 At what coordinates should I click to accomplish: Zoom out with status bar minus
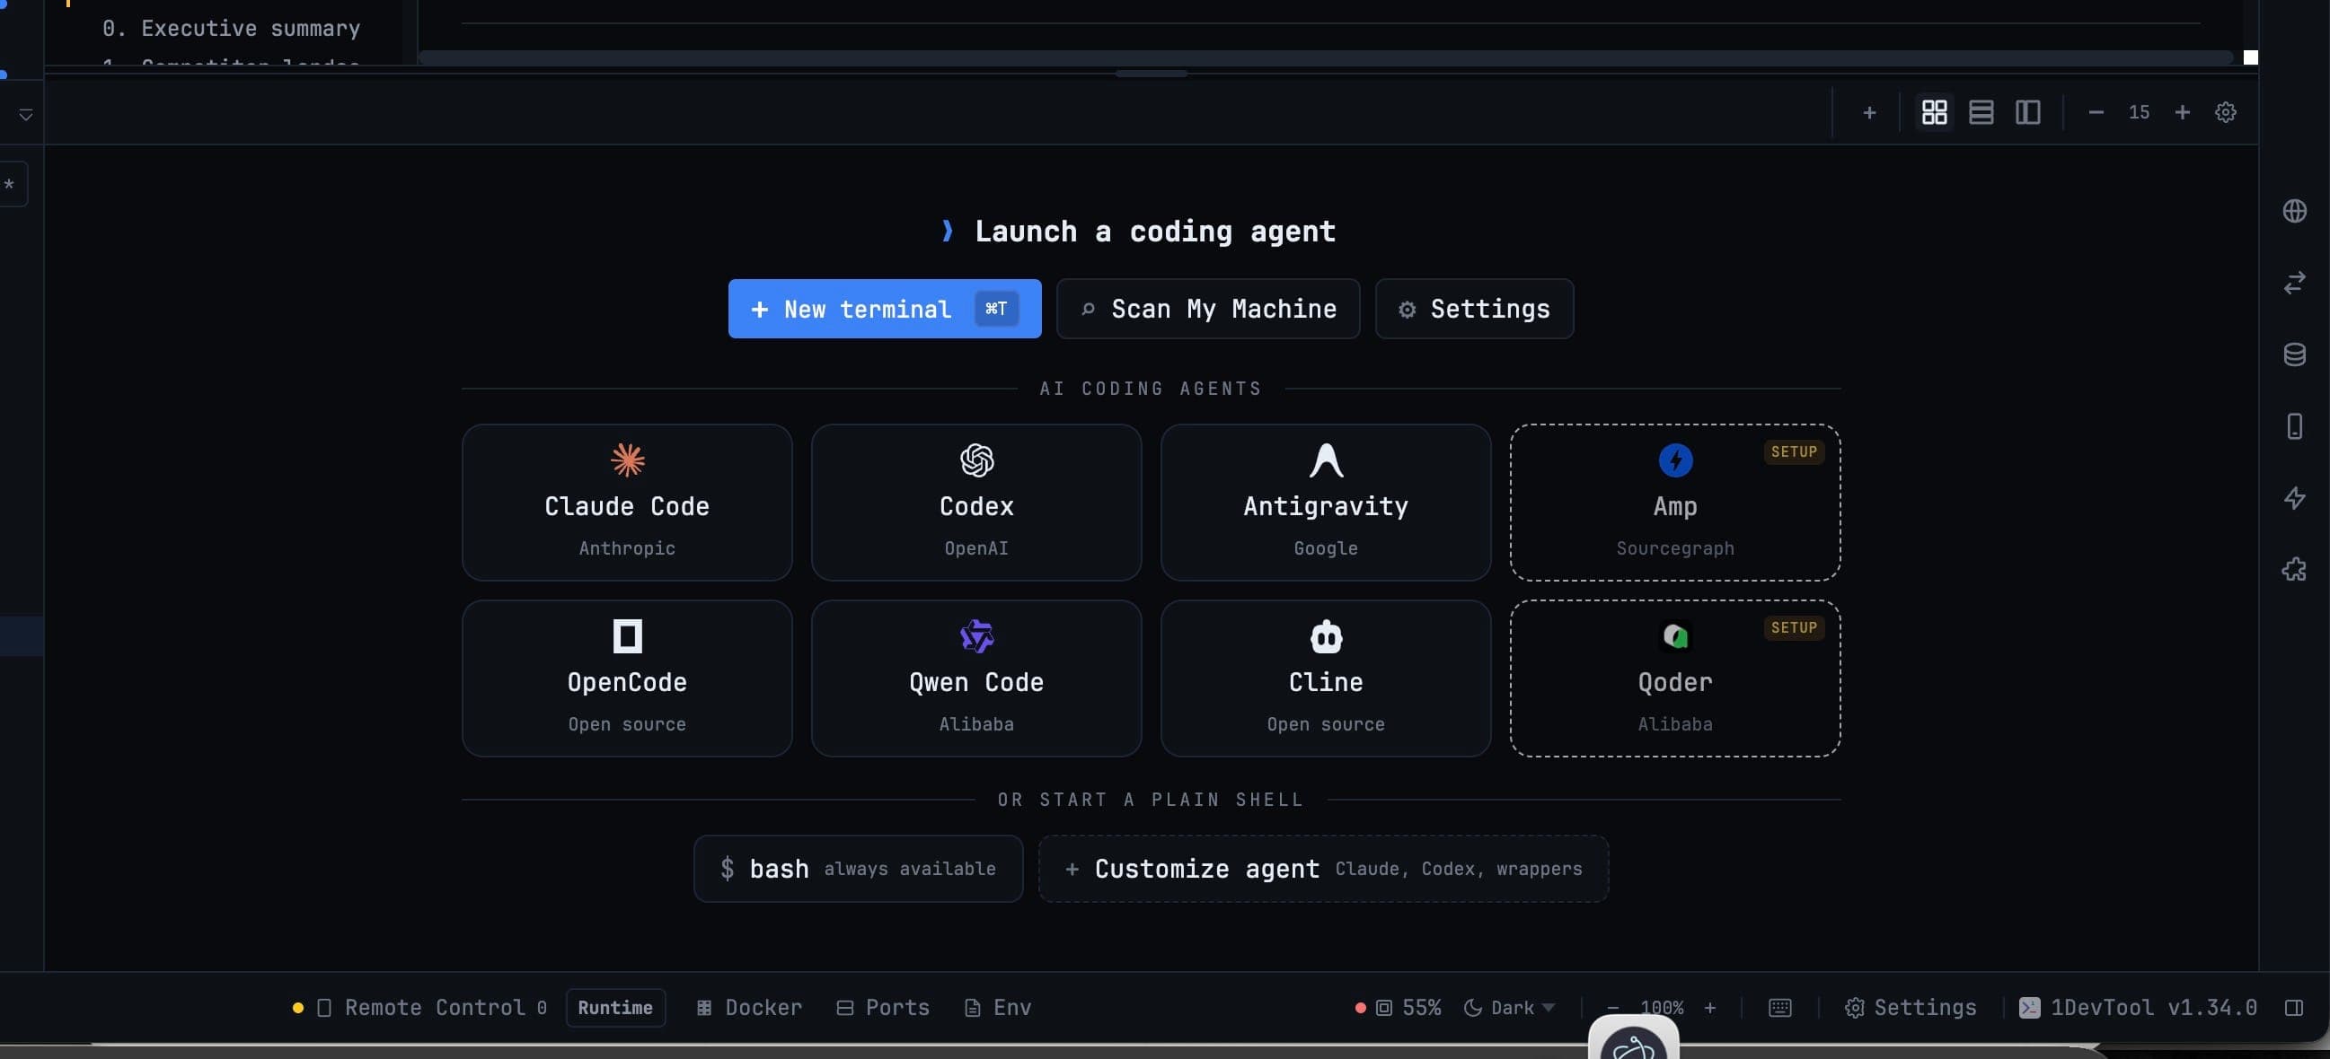(1611, 1008)
